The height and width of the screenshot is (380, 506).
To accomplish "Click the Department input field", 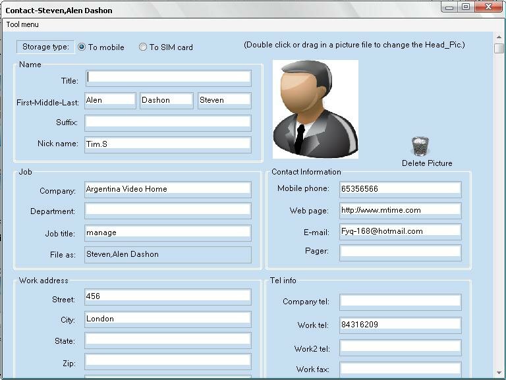I will click(x=168, y=211).
